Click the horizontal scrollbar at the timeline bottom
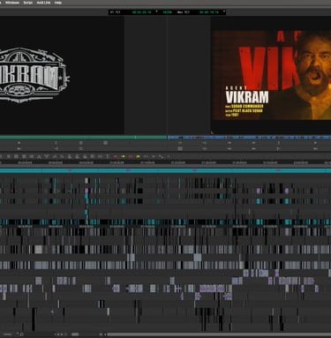 [x=219, y=334]
